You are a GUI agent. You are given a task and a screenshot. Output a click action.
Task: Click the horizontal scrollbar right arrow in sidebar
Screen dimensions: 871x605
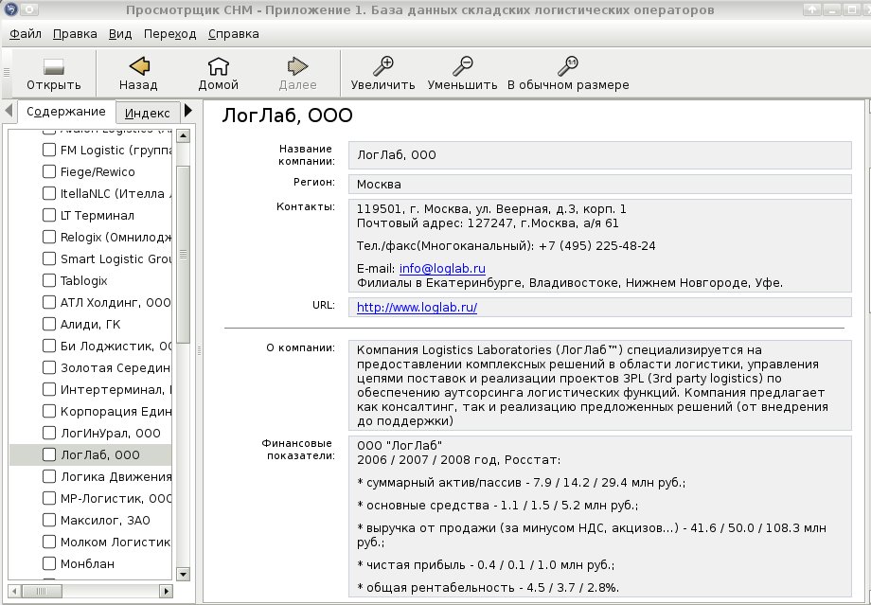point(166,591)
